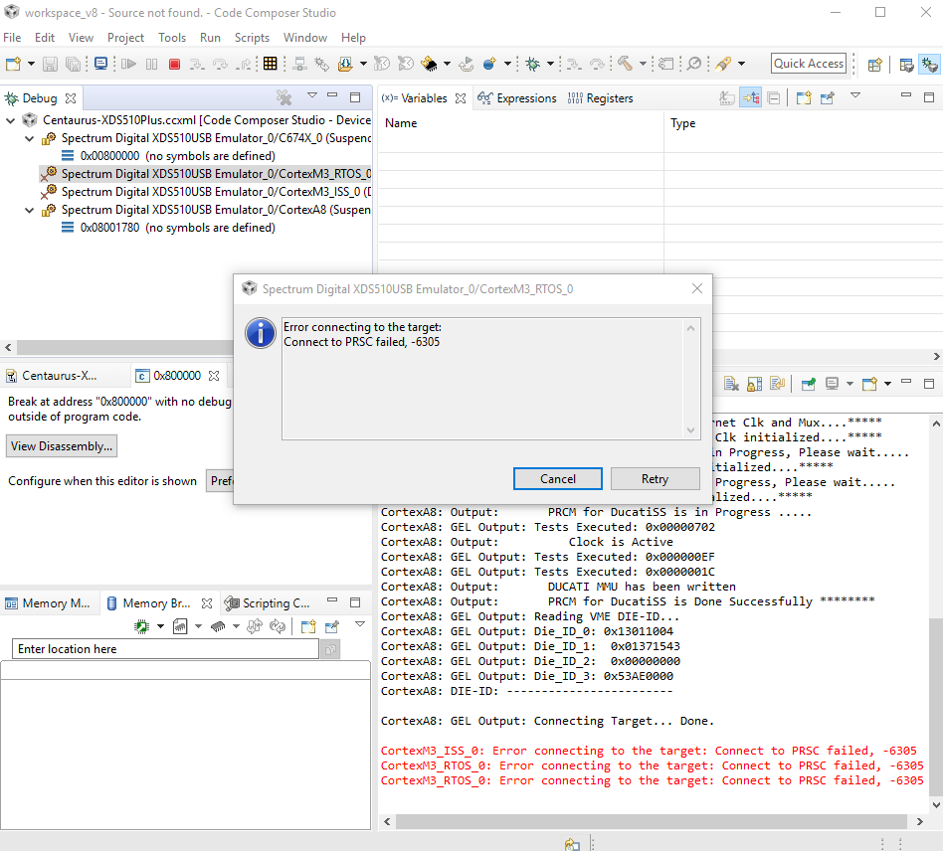This screenshot has height=851, width=943.
Task: Close the 0x800000 editor tab
Action: pyautogui.click(x=214, y=376)
